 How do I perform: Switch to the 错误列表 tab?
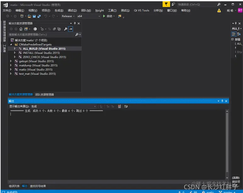click(x=14, y=186)
